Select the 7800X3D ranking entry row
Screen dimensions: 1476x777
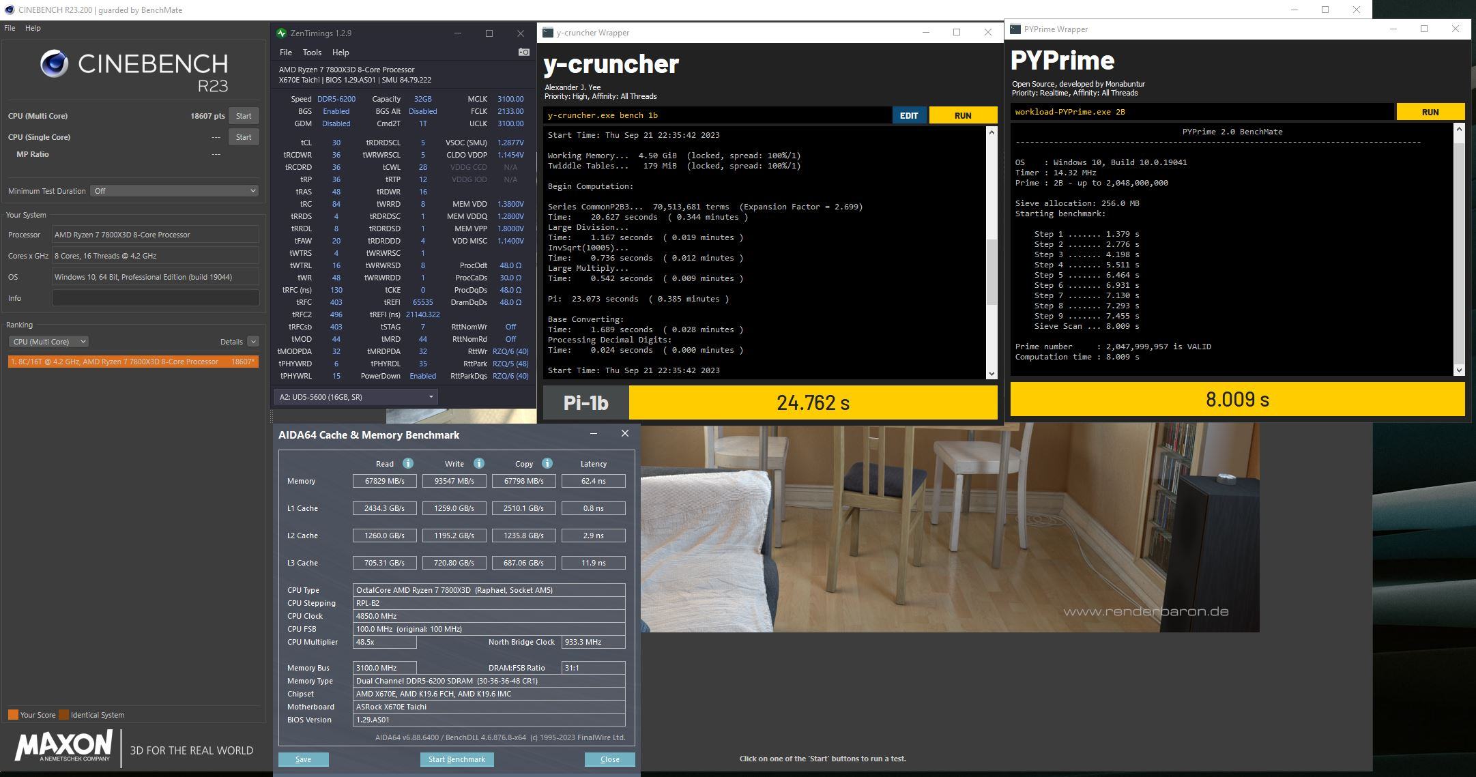[x=133, y=362]
